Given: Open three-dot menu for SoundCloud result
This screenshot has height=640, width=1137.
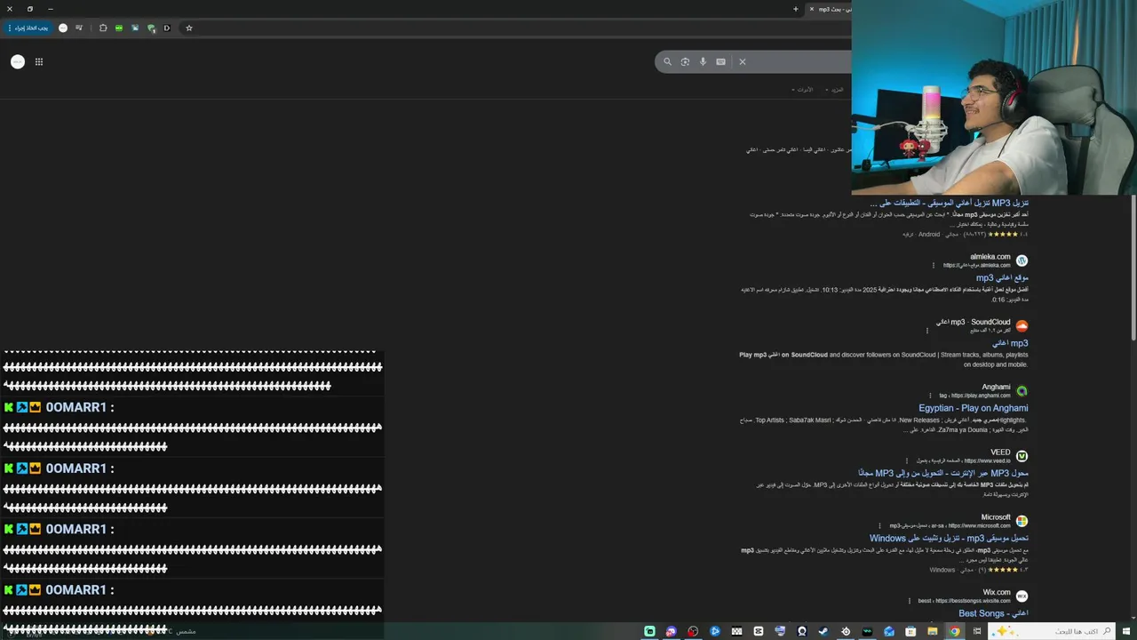Looking at the screenshot, I should coord(927,331).
